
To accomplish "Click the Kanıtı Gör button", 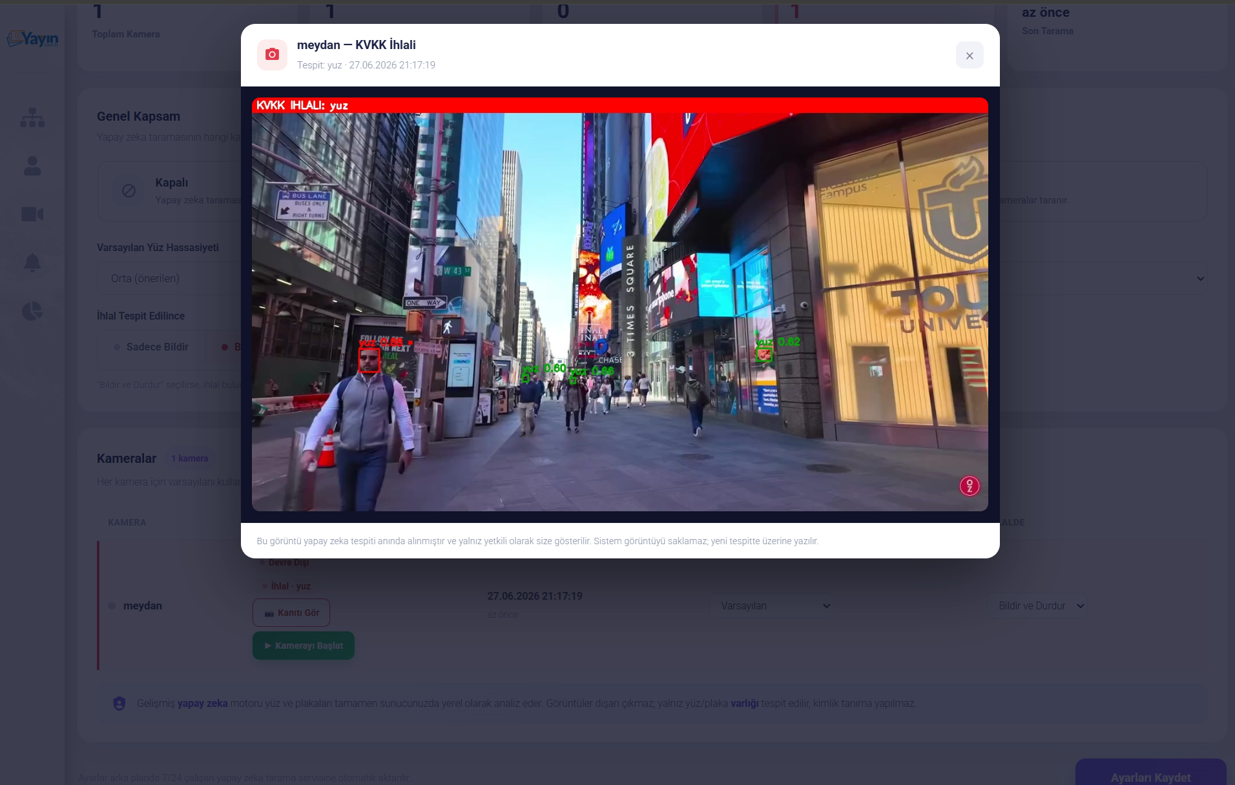I will (x=291, y=613).
